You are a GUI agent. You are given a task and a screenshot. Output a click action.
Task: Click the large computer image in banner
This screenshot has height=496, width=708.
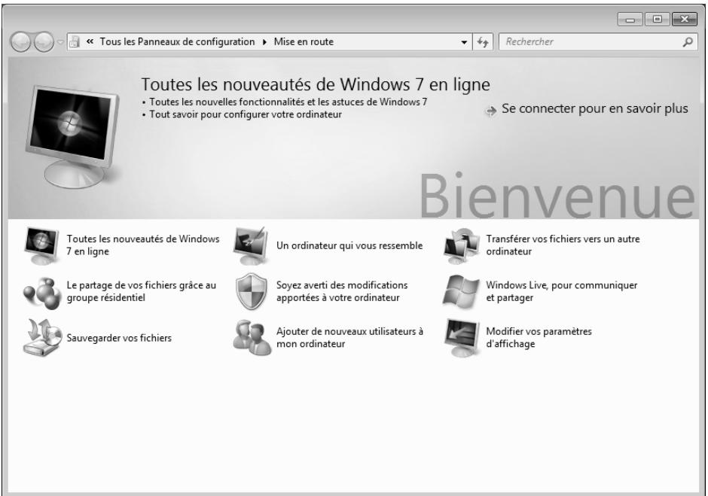pyautogui.click(x=72, y=136)
